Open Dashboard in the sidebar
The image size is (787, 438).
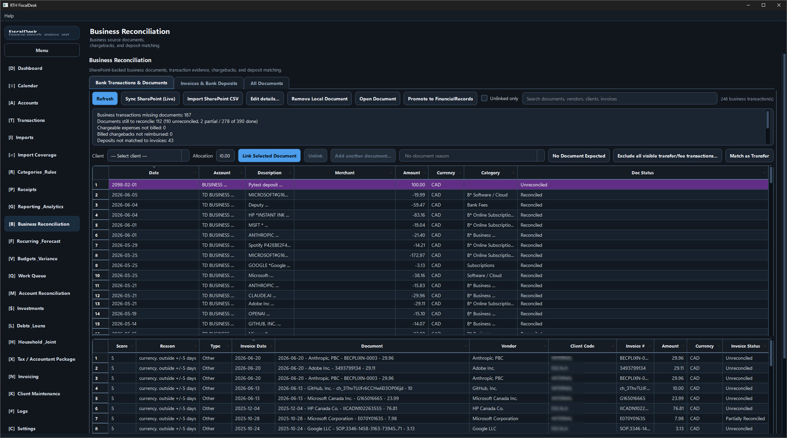tap(42, 68)
